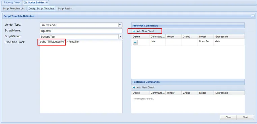The width and height of the screenshot is (257, 124).
Task: Click the Script Template Definiton title
Action: 19,16
